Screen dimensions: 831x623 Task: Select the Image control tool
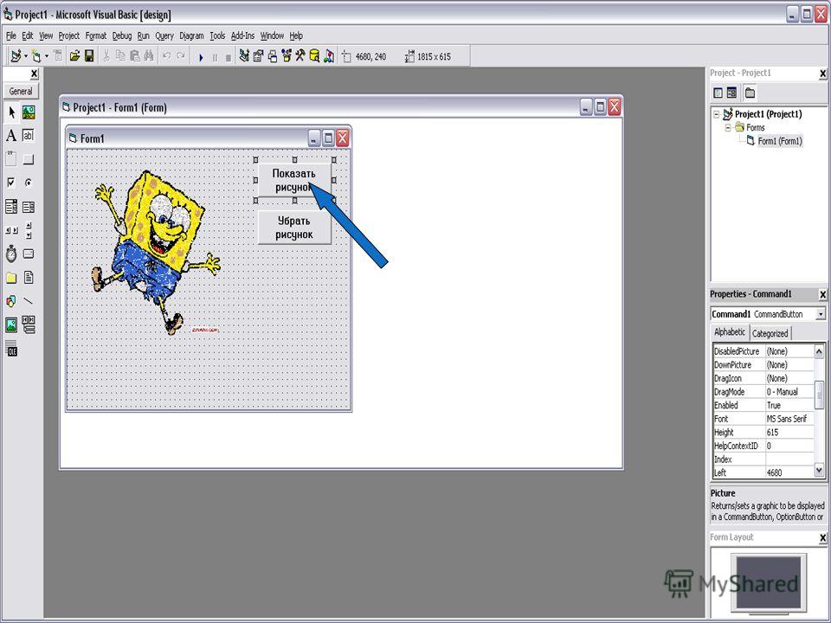pyautogui.click(x=11, y=324)
